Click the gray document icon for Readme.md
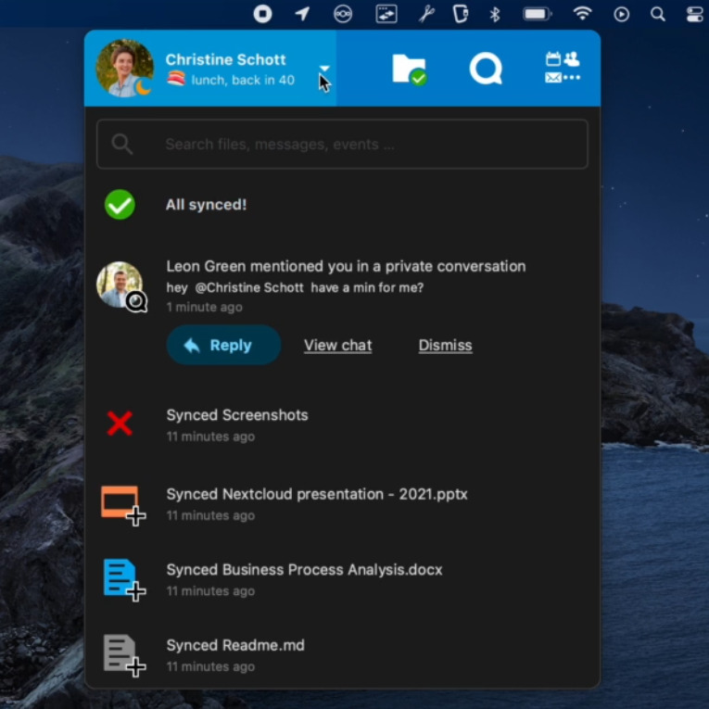Image resolution: width=709 pixels, height=709 pixels. click(124, 655)
